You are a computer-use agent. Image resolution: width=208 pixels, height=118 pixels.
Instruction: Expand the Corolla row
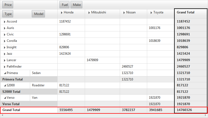(5, 41)
